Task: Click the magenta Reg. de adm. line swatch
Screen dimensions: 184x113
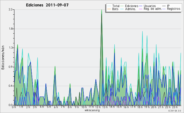Action: [x=140, y=9]
